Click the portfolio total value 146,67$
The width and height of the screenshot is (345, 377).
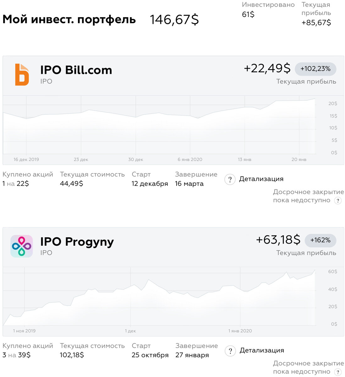point(174,19)
